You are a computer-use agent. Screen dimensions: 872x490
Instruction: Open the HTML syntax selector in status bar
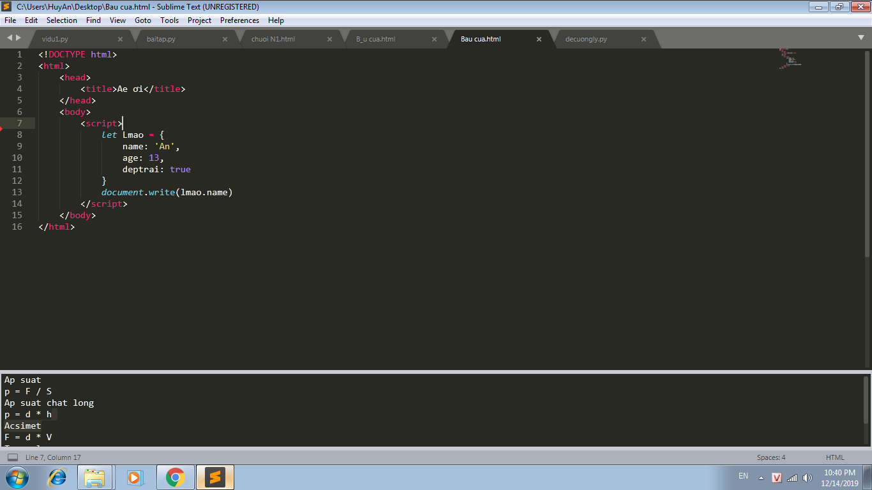coord(834,457)
